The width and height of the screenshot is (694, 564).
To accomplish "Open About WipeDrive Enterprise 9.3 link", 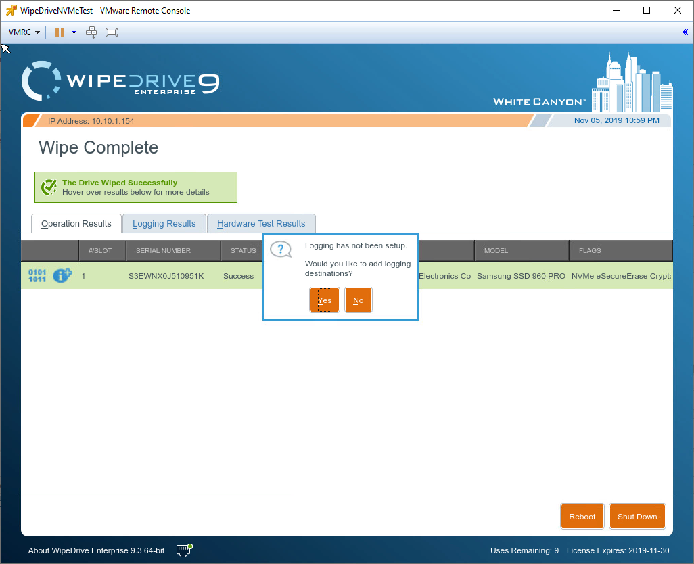I will tap(96, 550).
